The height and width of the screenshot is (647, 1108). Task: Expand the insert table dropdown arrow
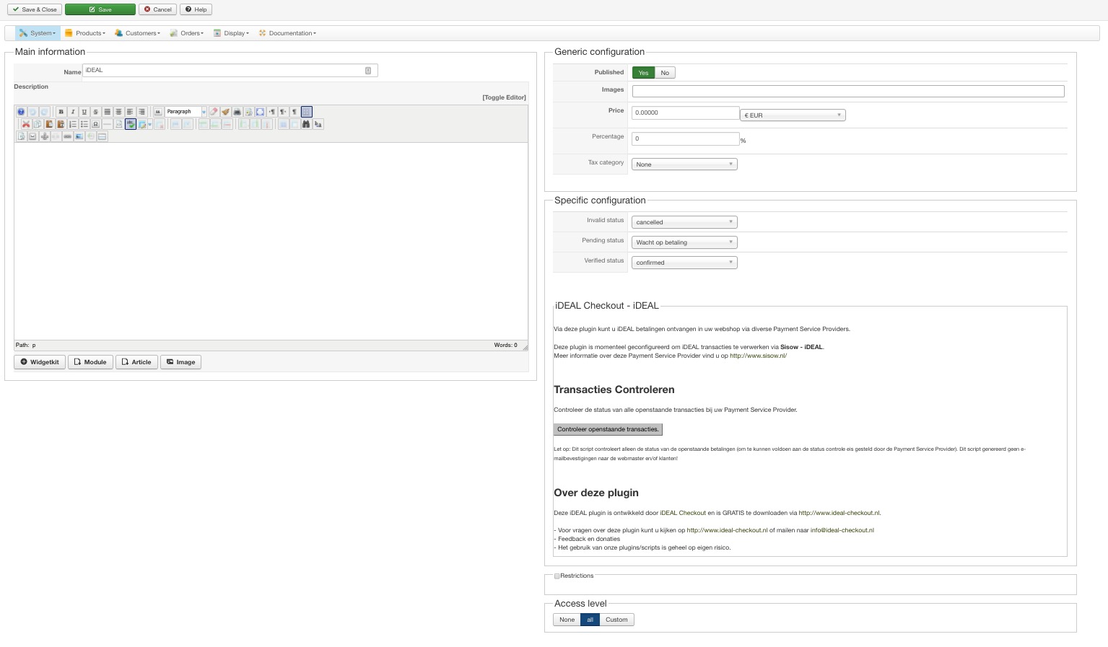(x=149, y=124)
